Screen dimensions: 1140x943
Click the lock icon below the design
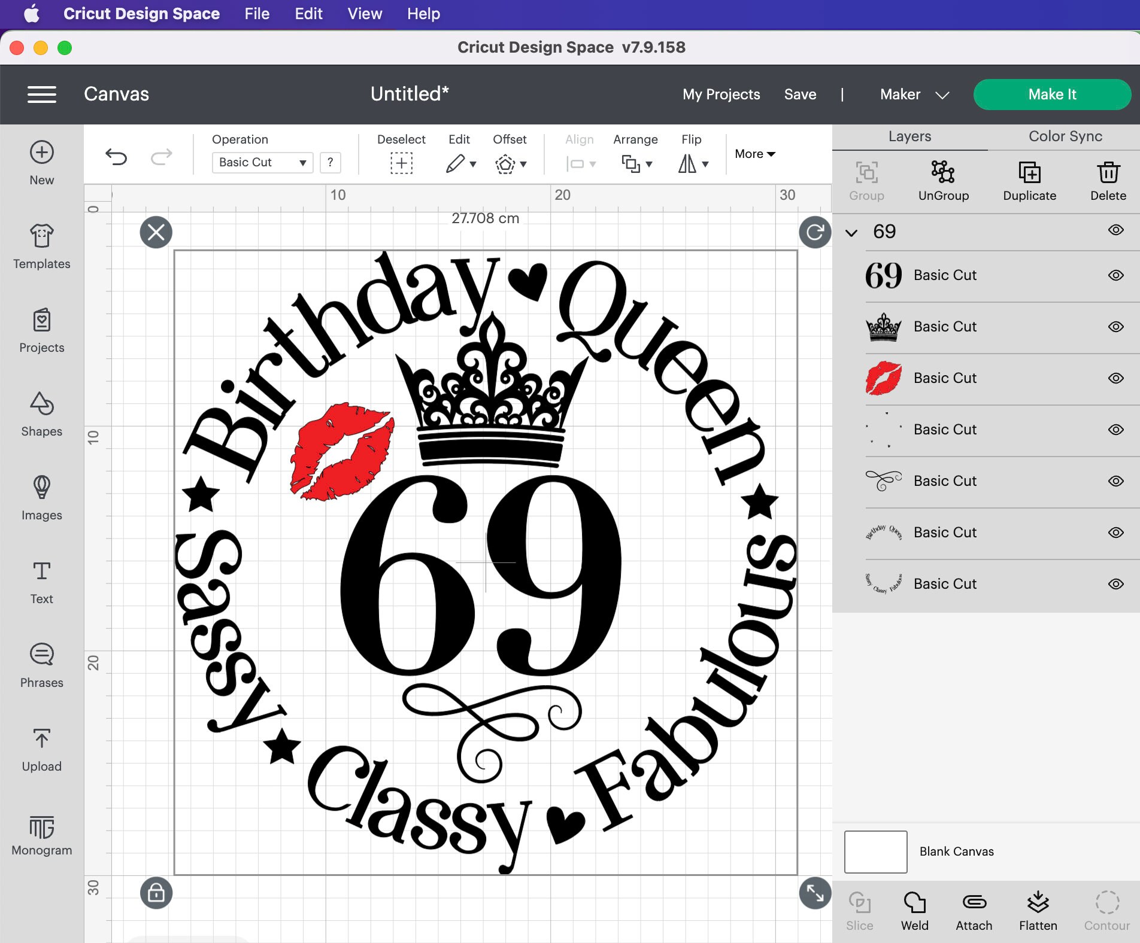pyautogui.click(x=156, y=893)
